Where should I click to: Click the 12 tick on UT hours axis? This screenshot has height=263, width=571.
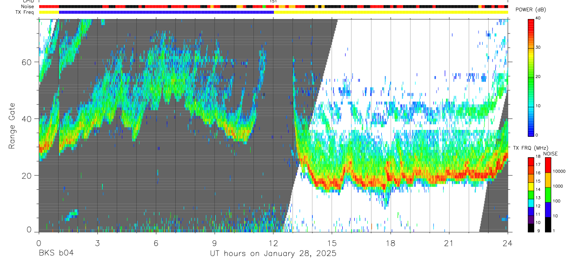273,243
